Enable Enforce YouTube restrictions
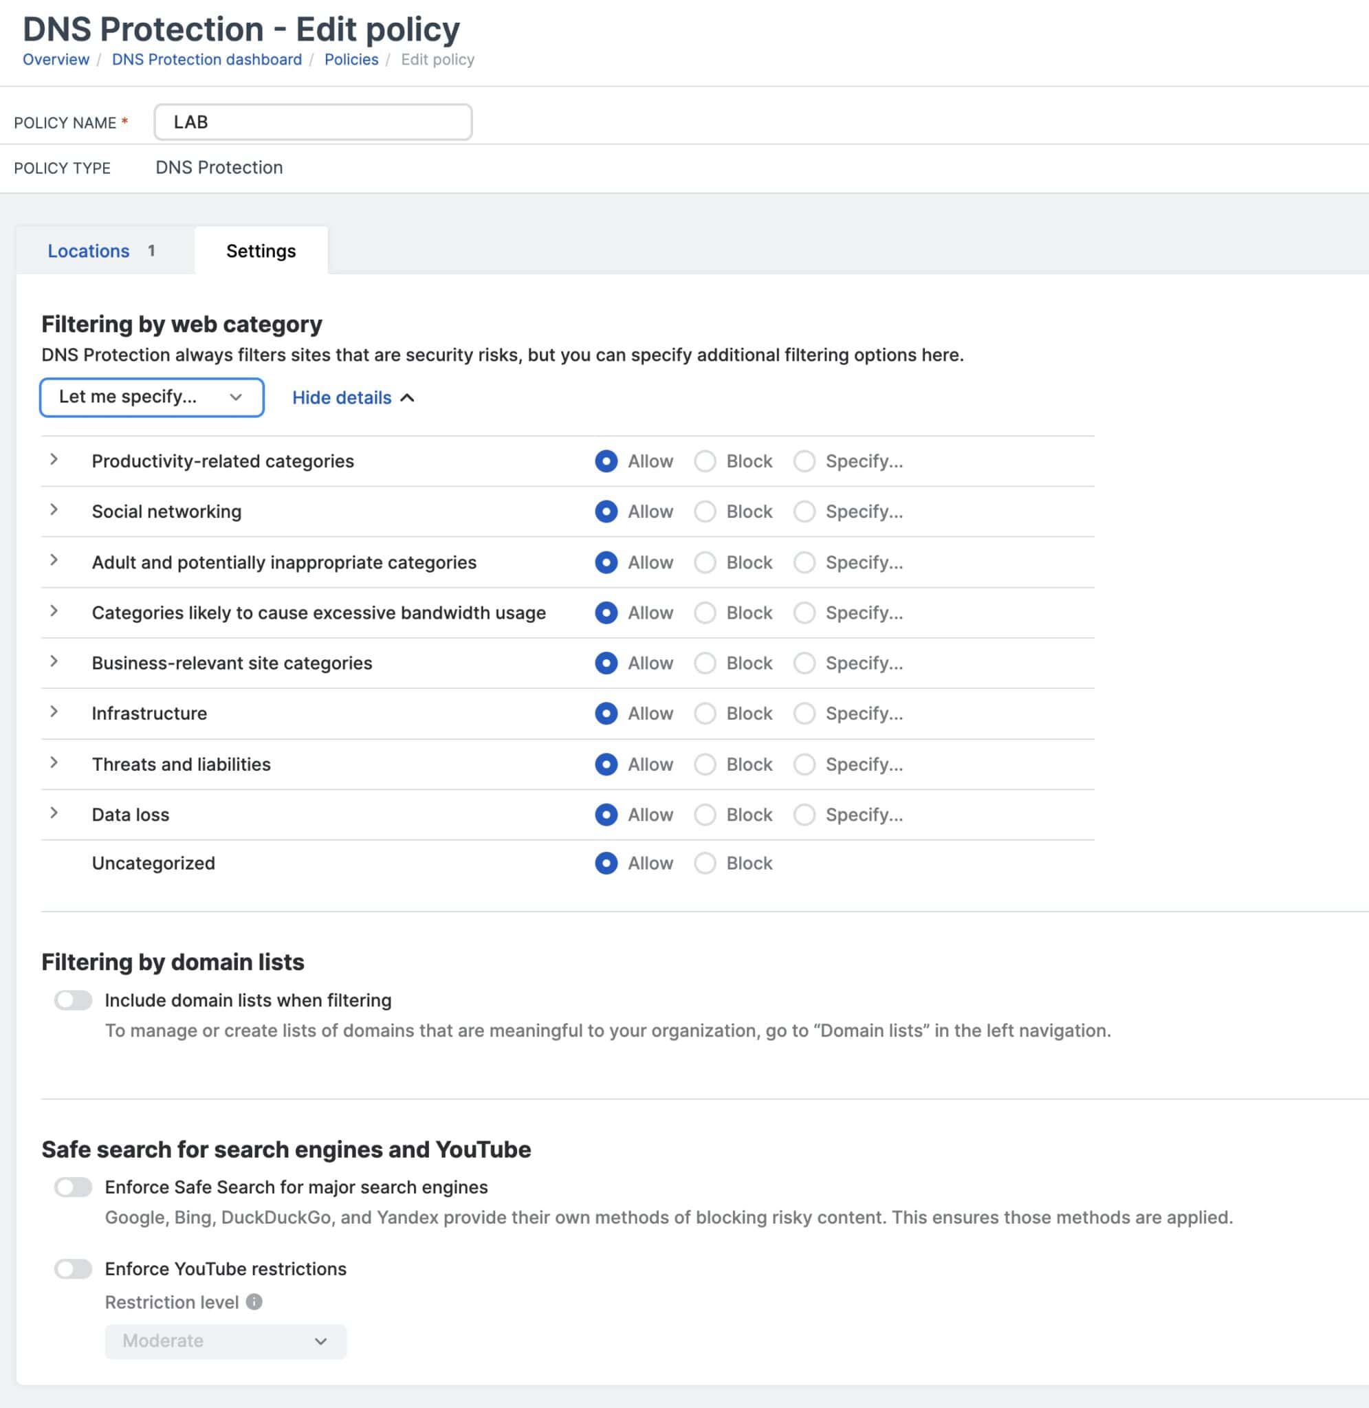Viewport: 1369px width, 1408px height. tap(74, 1268)
